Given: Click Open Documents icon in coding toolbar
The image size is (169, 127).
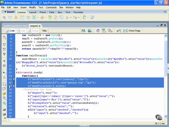Looking at the screenshot, I should 4,37.
